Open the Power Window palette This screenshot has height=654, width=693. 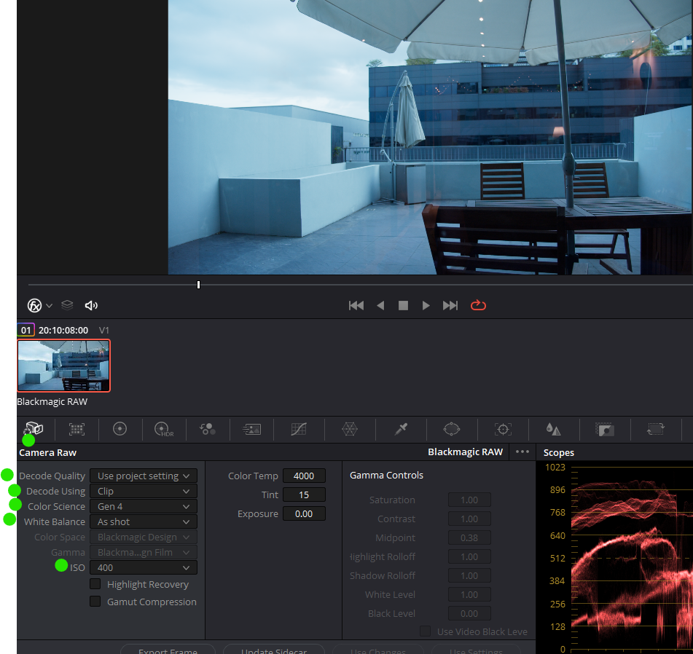pyautogui.click(x=451, y=430)
